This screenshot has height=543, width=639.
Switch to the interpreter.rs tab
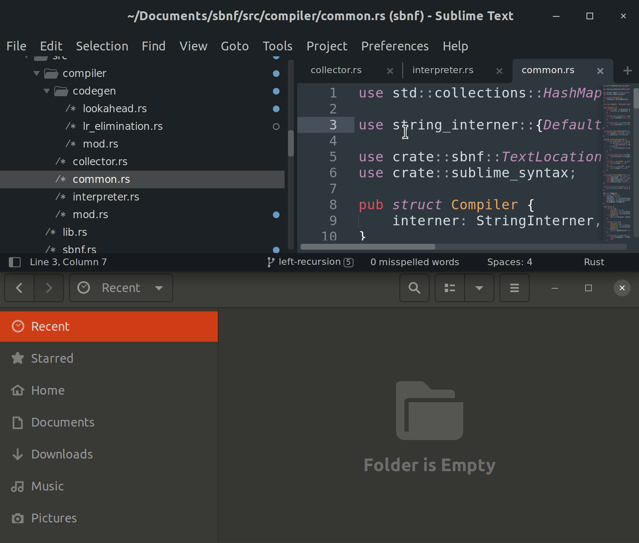[x=443, y=70]
